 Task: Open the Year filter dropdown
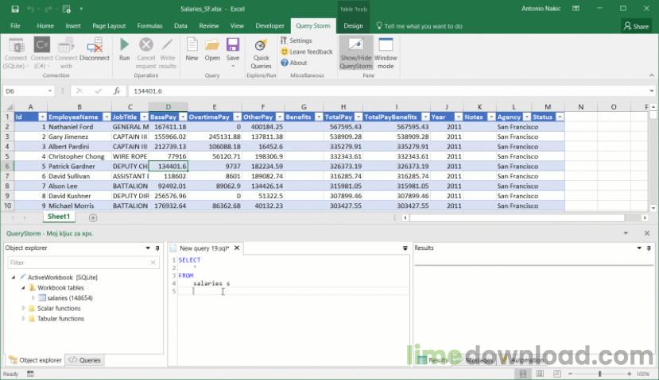point(459,117)
